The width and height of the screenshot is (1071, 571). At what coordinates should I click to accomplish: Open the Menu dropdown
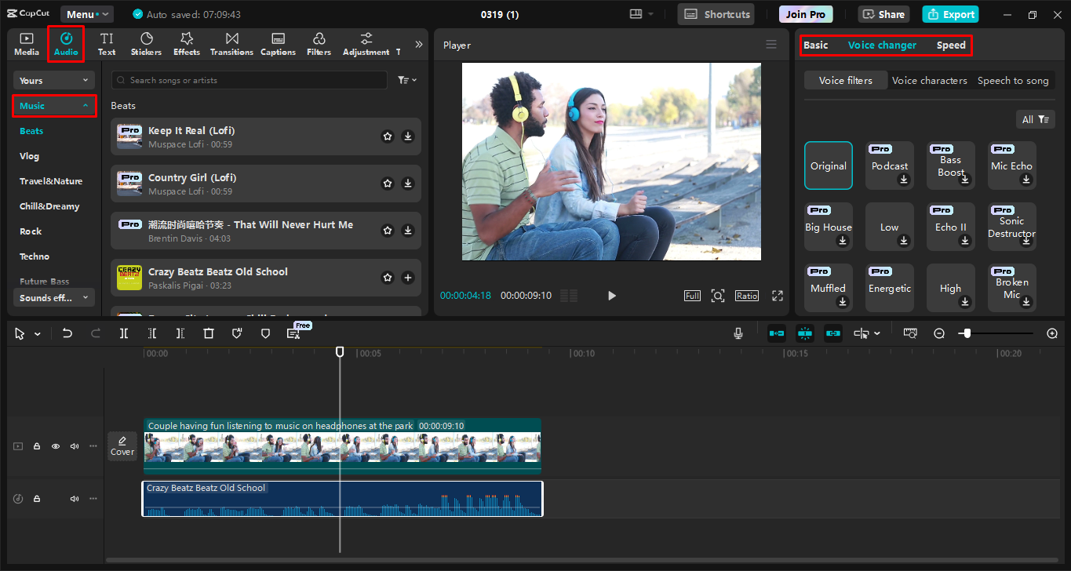click(86, 13)
